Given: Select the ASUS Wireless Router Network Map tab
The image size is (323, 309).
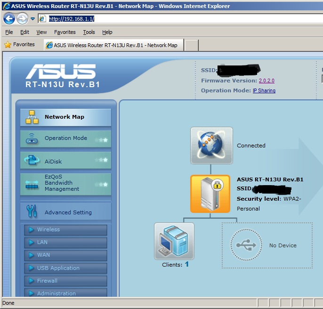Looking at the screenshot, I should coord(113,45).
